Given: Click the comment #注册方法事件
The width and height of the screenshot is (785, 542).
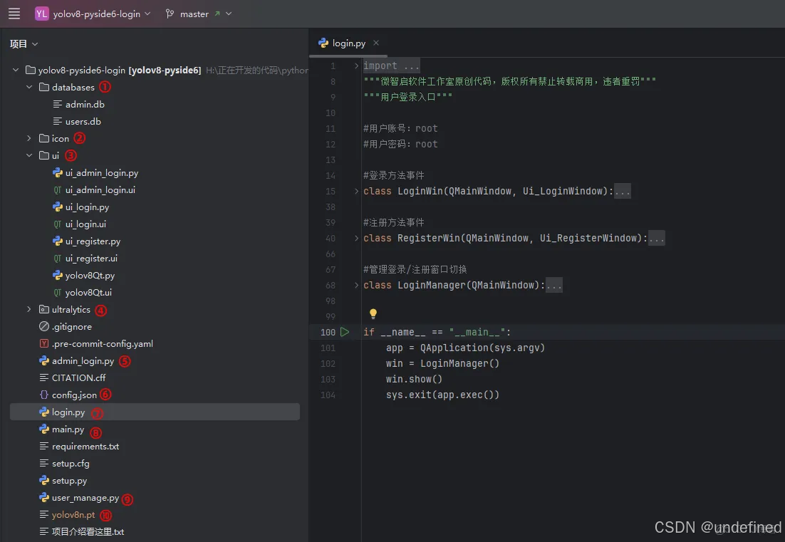Looking at the screenshot, I should pos(393,222).
